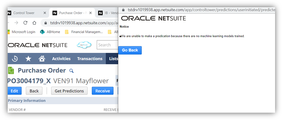The image size is (282, 120).
Task: Click the PO3004179_X record number
Action: 29,81
